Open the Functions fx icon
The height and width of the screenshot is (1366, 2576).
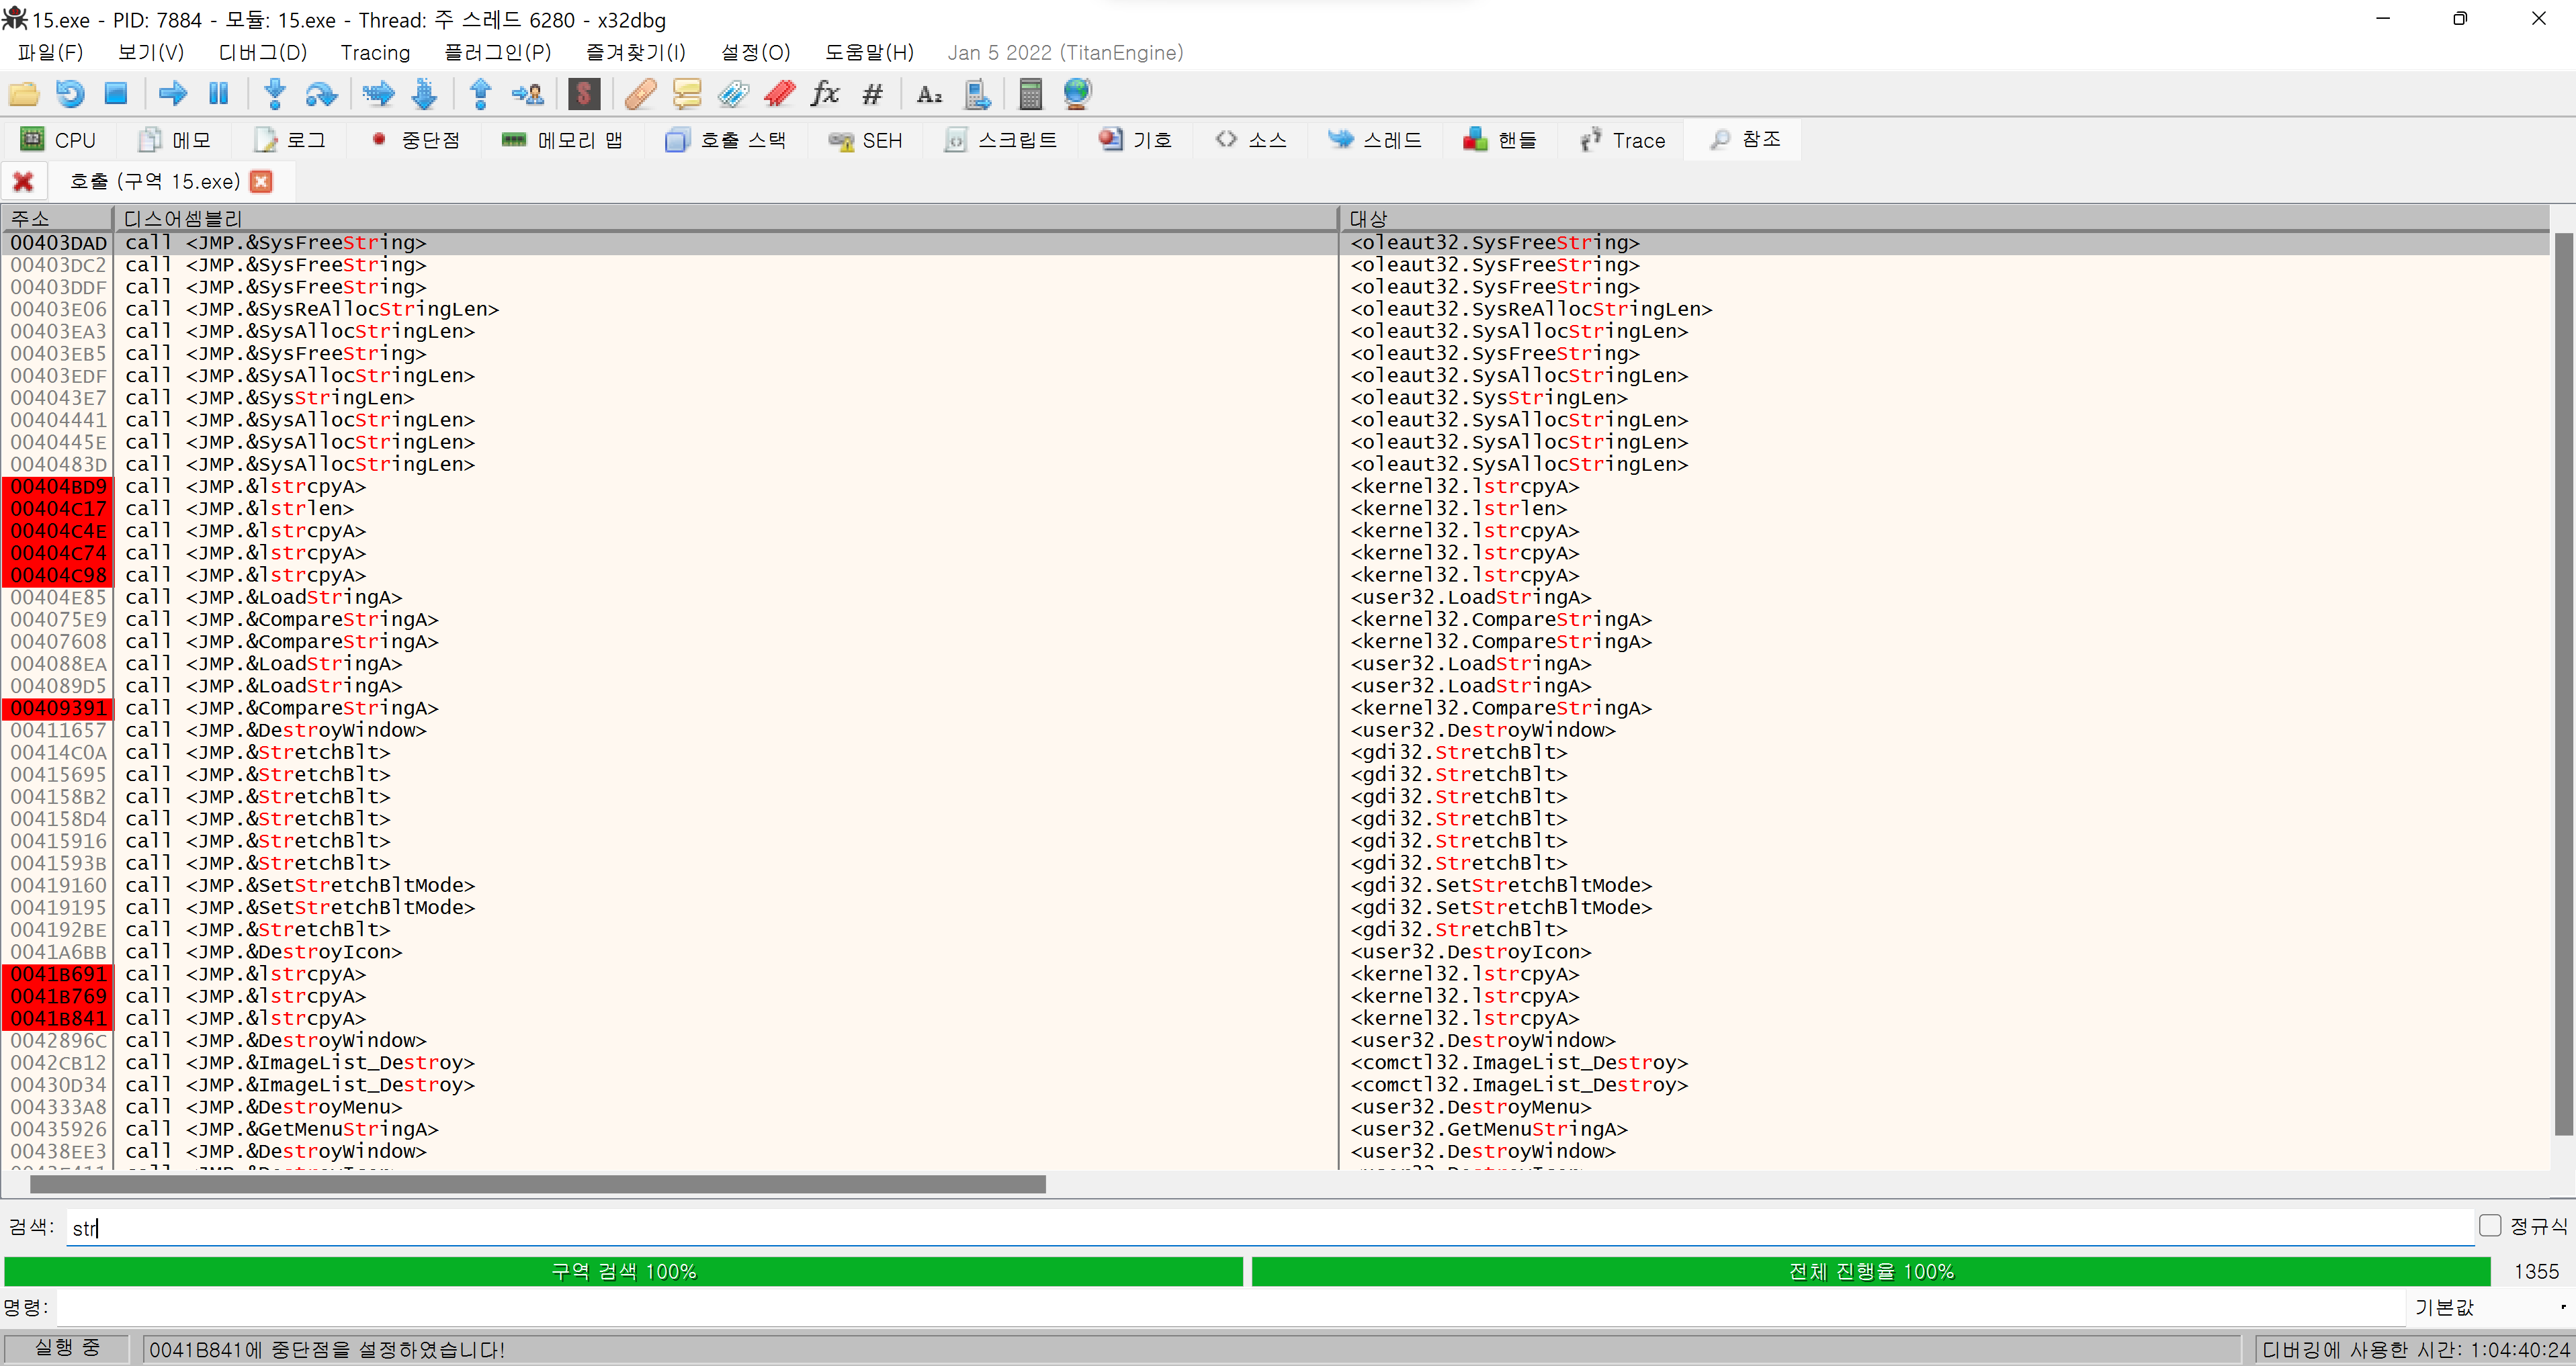825,94
